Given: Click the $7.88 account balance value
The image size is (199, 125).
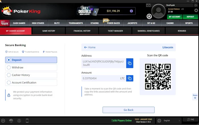Looking at the screenshot, I should click(171, 12).
